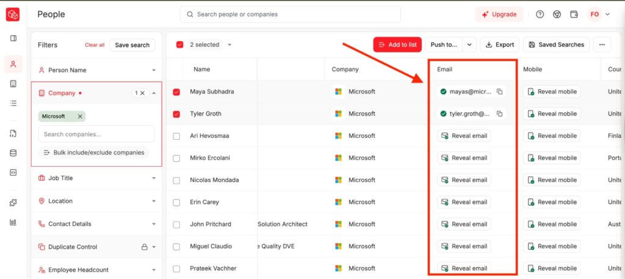
Task: Open the file enrichment icon in the sidebar
Action: pyautogui.click(x=13, y=134)
